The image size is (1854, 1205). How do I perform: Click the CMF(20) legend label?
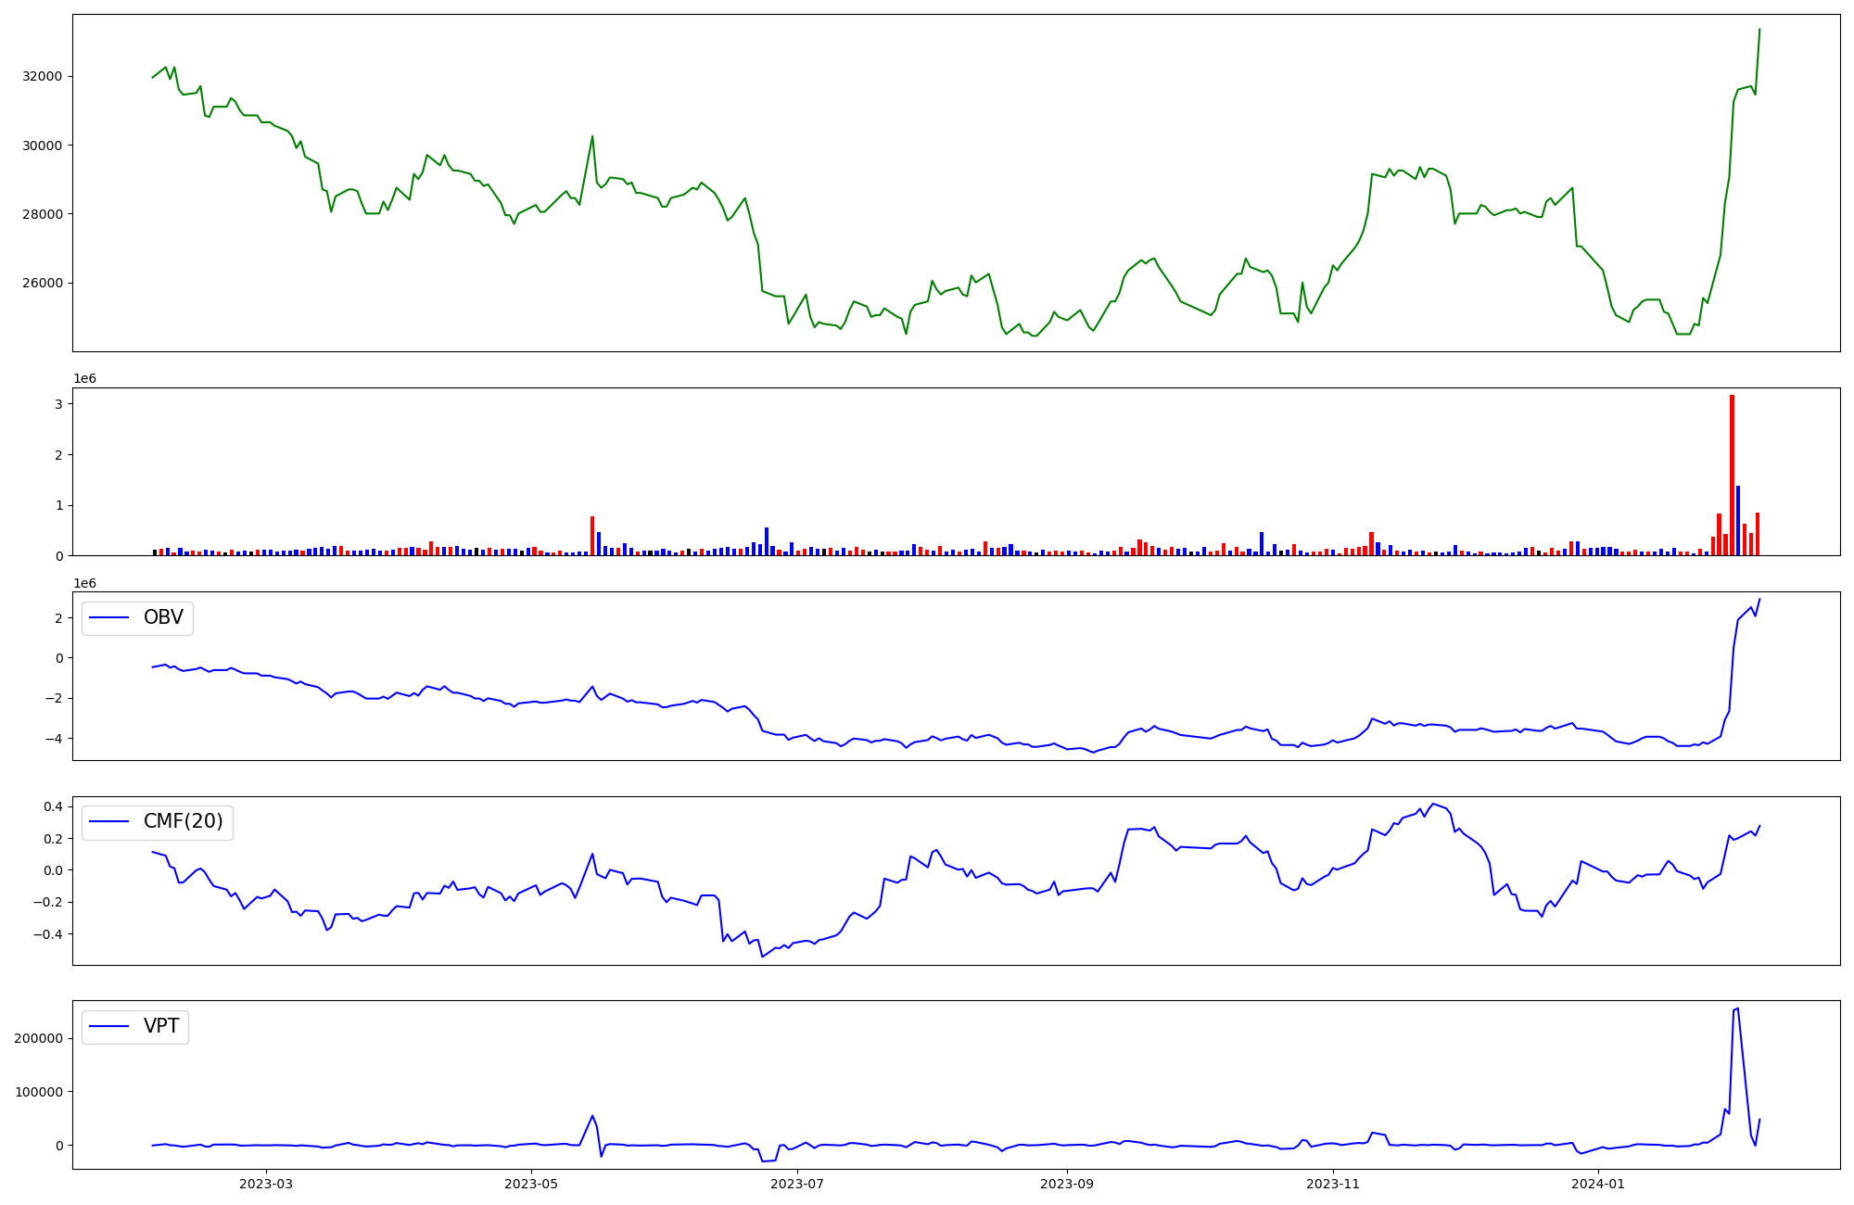tap(183, 821)
